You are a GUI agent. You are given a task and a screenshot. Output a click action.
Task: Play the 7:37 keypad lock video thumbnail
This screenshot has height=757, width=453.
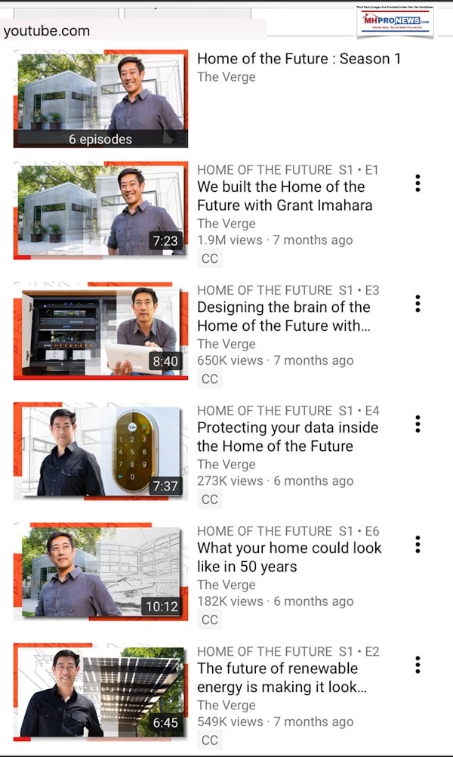pos(100,451)
